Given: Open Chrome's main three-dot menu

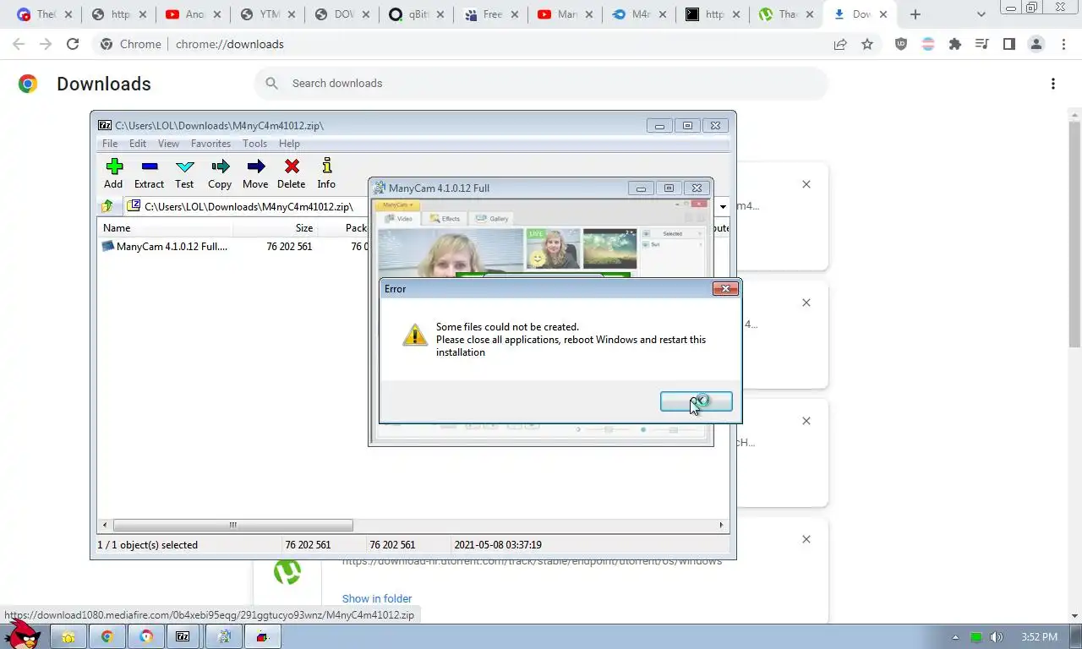Looking at the screenshot, I should click(x=1064, y=44).
